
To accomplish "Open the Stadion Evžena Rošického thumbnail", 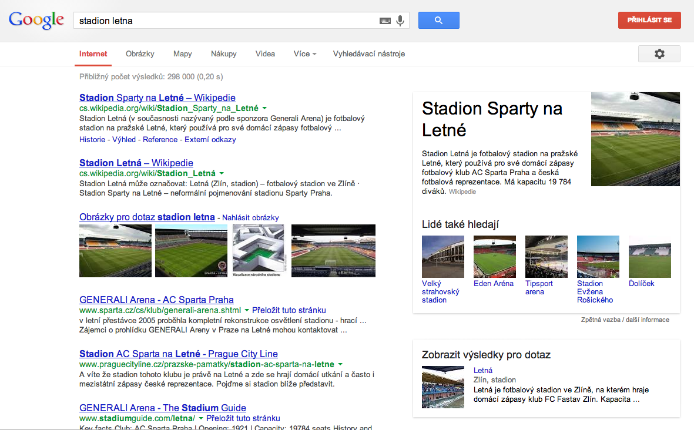I will 598,257.
